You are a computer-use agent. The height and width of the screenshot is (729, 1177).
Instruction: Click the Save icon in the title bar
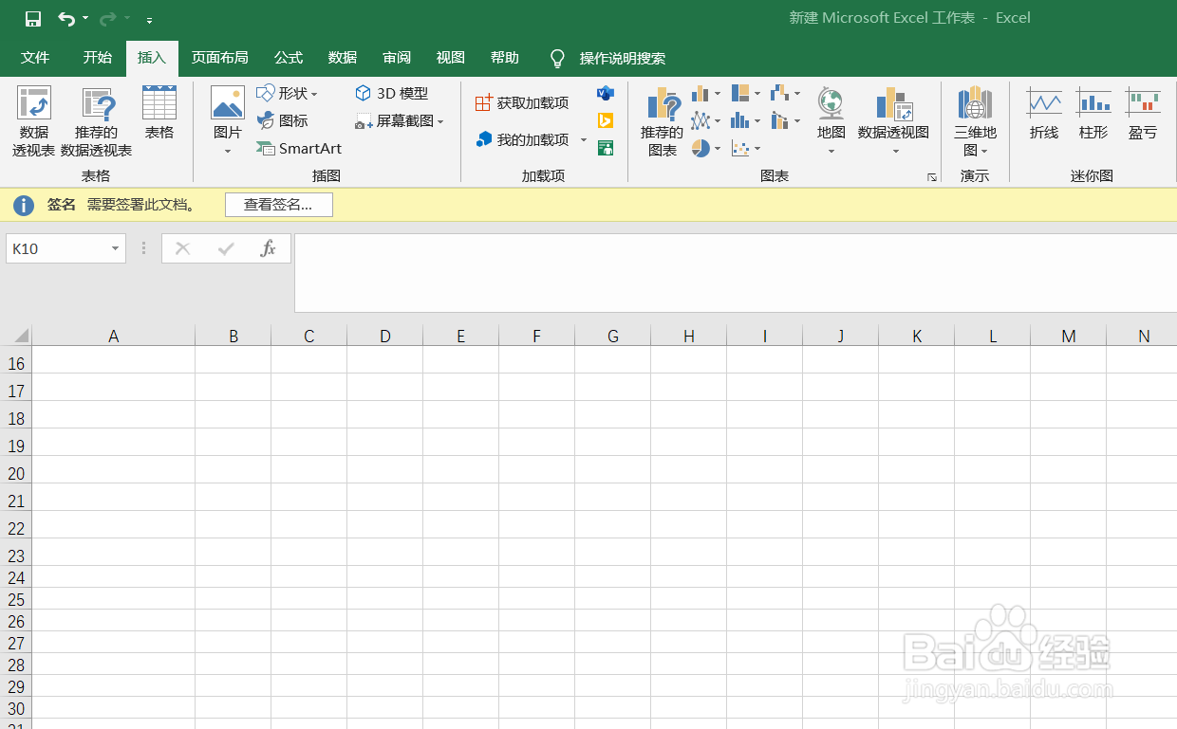click(33, 19)
